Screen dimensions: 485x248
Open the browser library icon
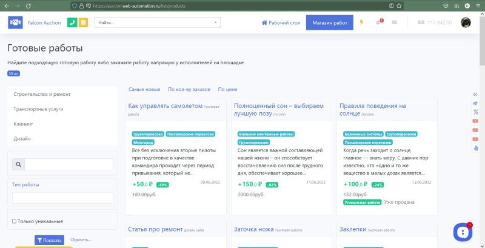pos(457,5)
